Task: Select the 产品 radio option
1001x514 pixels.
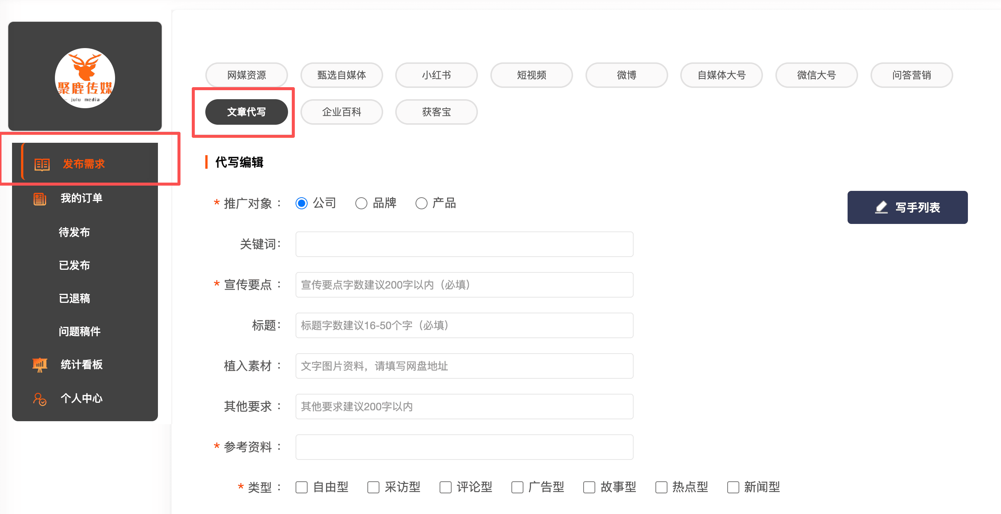Action: [421, 203]
